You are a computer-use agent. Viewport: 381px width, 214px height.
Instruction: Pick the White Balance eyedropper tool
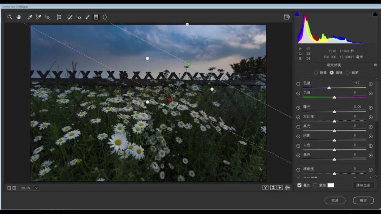tap(30, 17)
